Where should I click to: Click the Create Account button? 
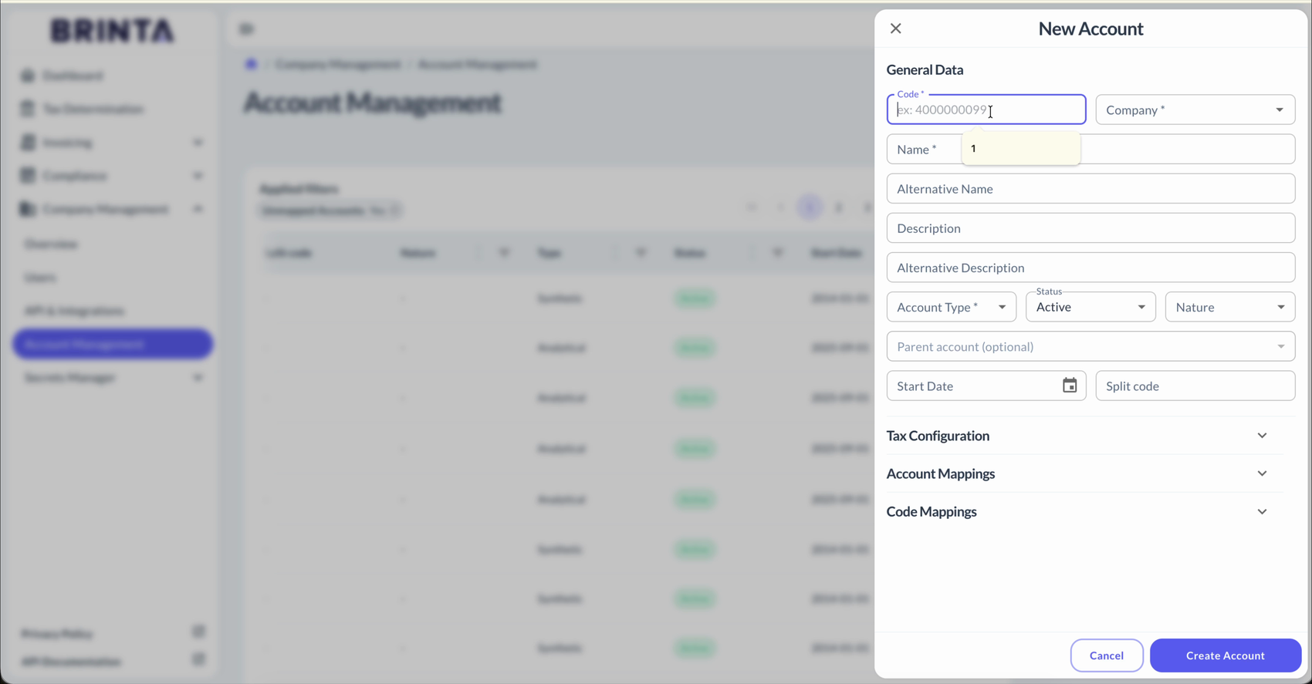pyautogui.click(x=1225, y=655)
